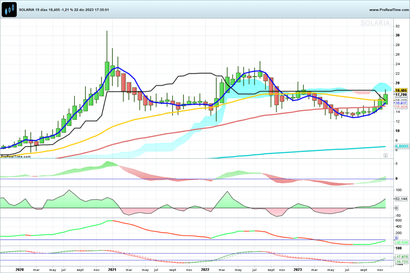Image resolution: width=410 pixels, height=273 pixels.
Task: Click the ProRealTime candlestick logo icon
Action: pyautogui.click(x=9, y=10)
